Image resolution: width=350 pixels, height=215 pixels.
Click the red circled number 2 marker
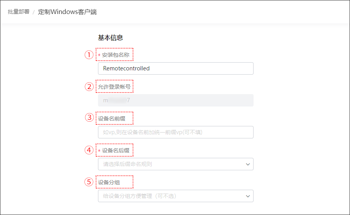click(89, 87)
